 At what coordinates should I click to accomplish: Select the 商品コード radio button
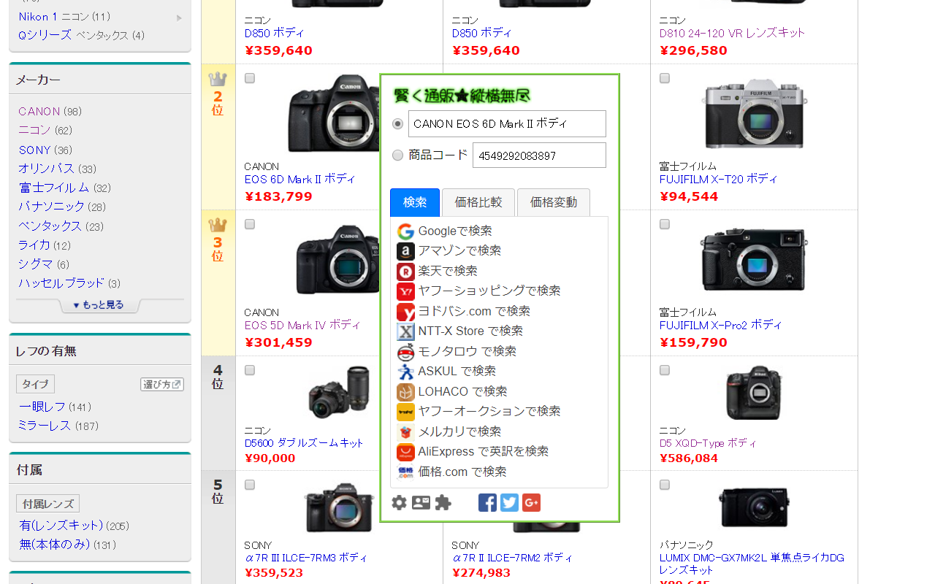(x=397, y=155)
